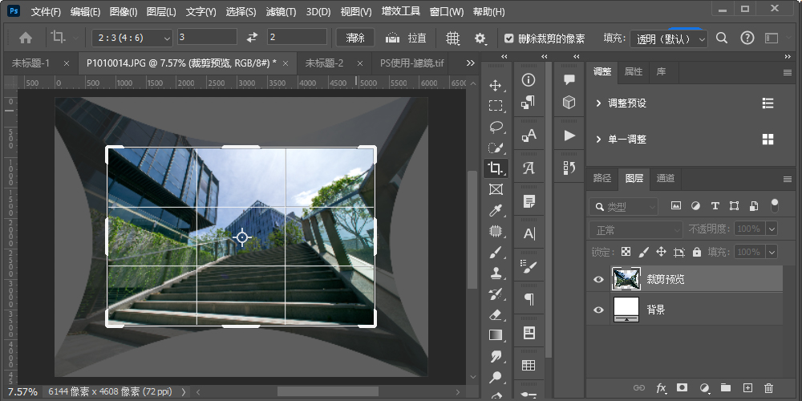This screenshot has height=401, width=802.
Task: Create new layer with plus icon
Action: point(747,388)
